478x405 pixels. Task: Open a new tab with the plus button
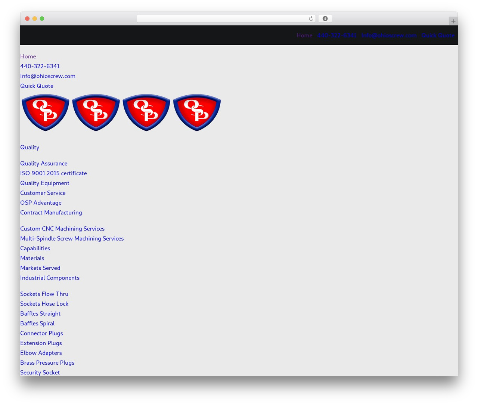(x=453, y=21)
